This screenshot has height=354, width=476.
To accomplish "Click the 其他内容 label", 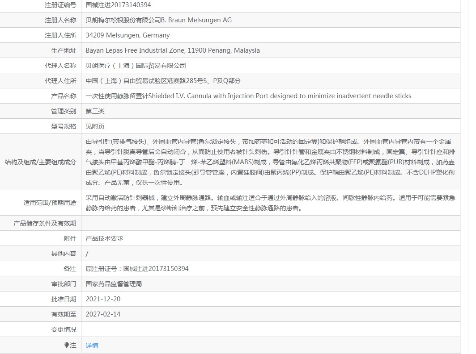I will point(64,254).
